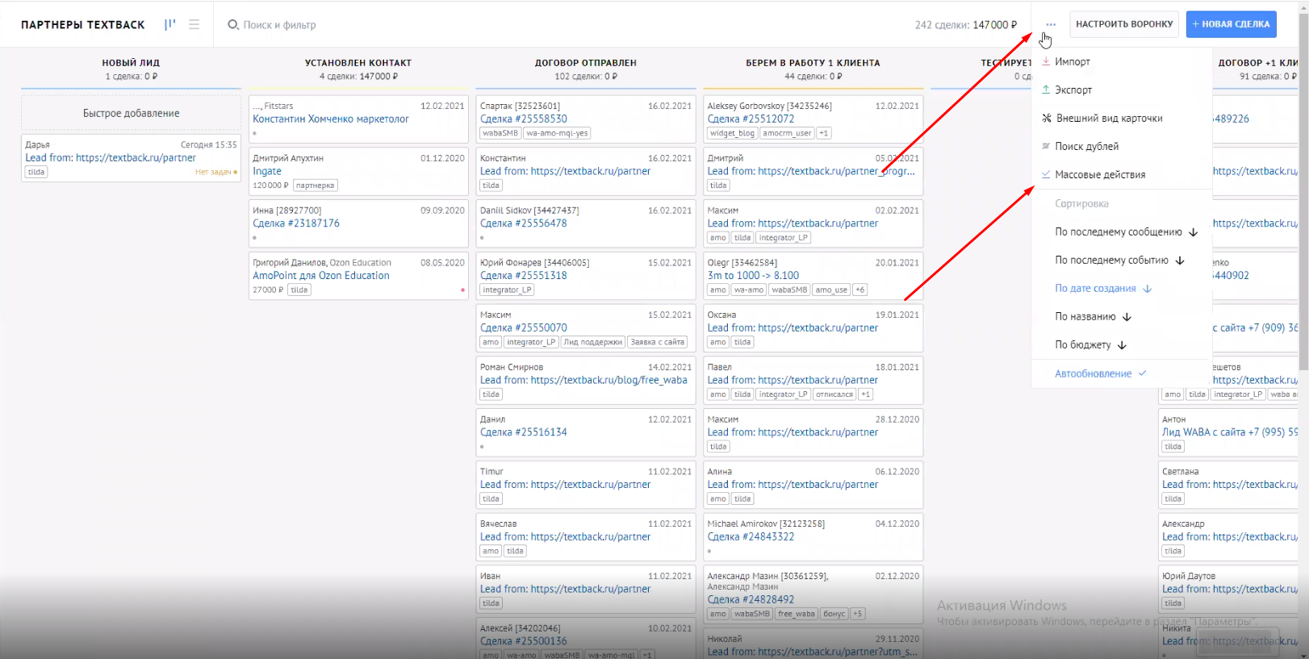
Task: Click 'БЕРЕМ В РАБОТУ 1 КЛИЕНТА' column header
Action: pyautogui.click(x=813, y=63)
